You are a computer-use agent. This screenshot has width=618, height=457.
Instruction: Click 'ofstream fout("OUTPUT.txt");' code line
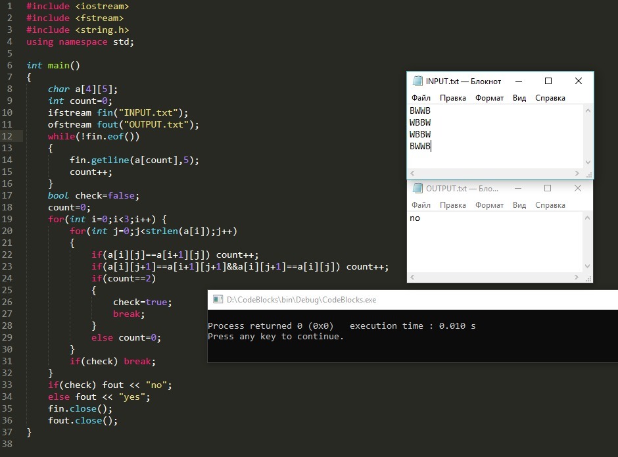pyautogui.click(x=124, y=124)
